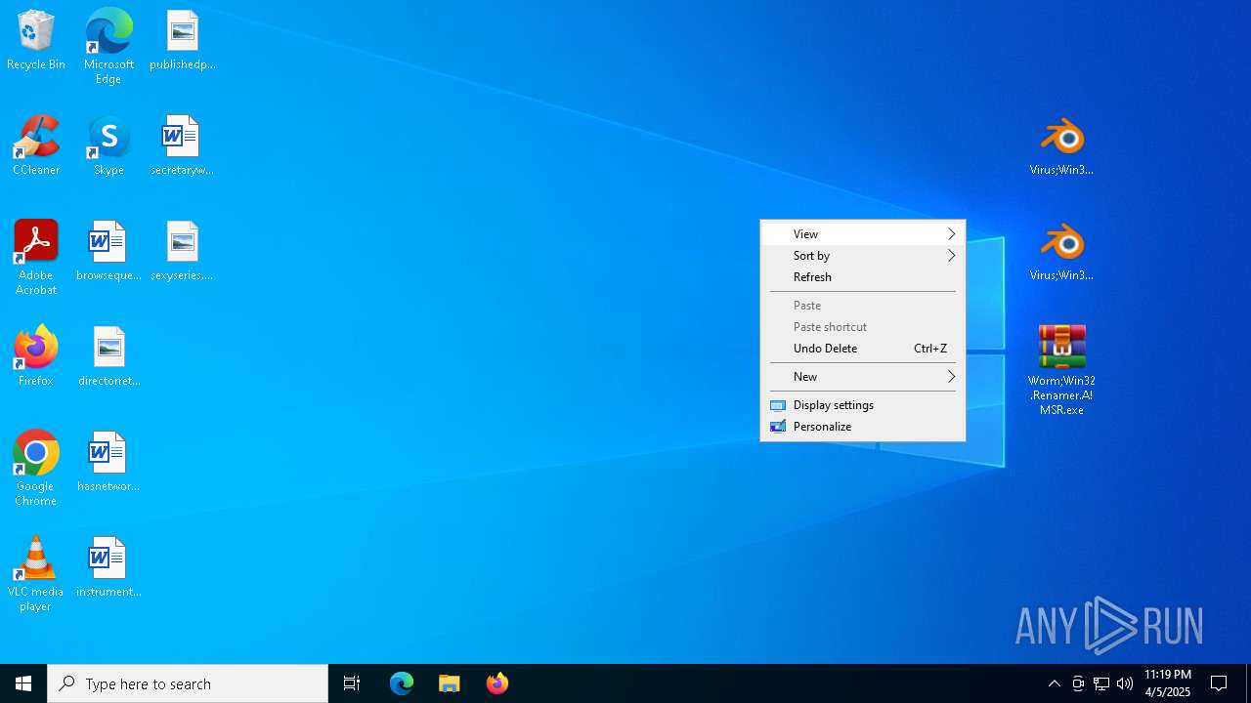Select the Microsoft Edge desktop shortcut

[x=108, y=47]
